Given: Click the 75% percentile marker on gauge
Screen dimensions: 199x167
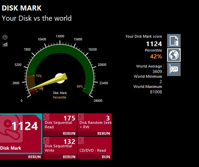Looking at the screenshot, I should click(39, 76).
